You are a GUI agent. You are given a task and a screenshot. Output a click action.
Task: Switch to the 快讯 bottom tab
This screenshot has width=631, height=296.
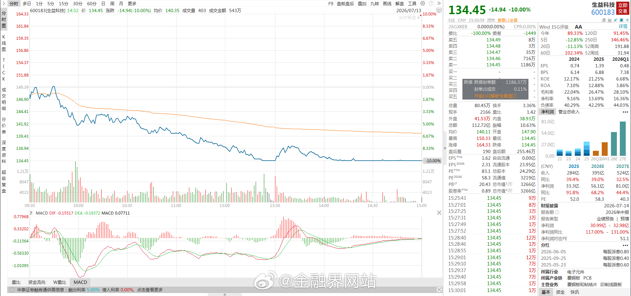575,292
